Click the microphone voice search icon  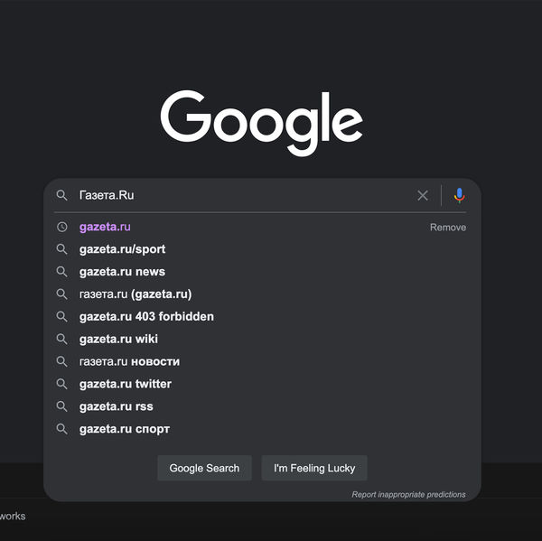[459, 195]
